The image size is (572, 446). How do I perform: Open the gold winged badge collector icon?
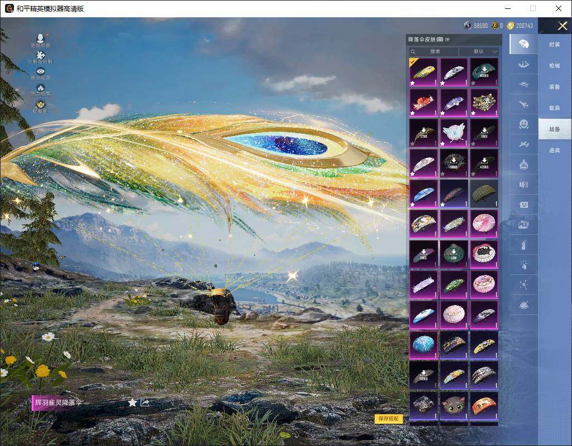click(x=41, y=106)
